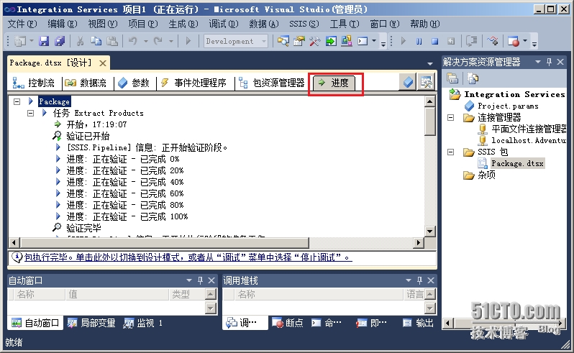Click the green arrow toolbar icon

coord(331,41)
